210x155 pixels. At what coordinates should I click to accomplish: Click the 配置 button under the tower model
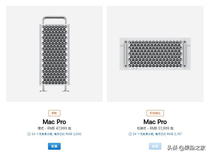54,146
